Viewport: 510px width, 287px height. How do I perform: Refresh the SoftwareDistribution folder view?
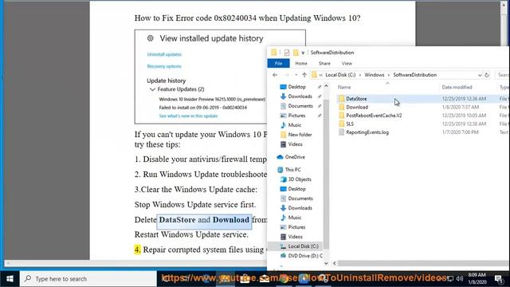pos(487,75)
